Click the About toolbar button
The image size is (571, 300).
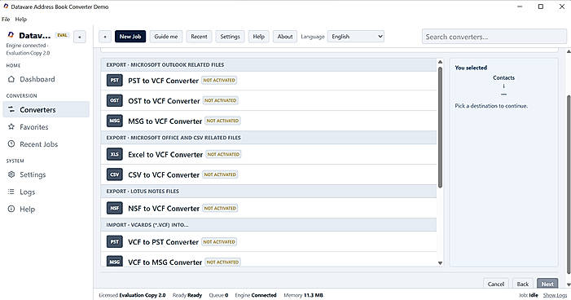285,37
